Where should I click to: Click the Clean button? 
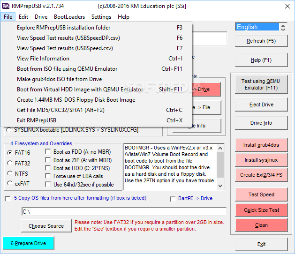(x=261, y=225)
